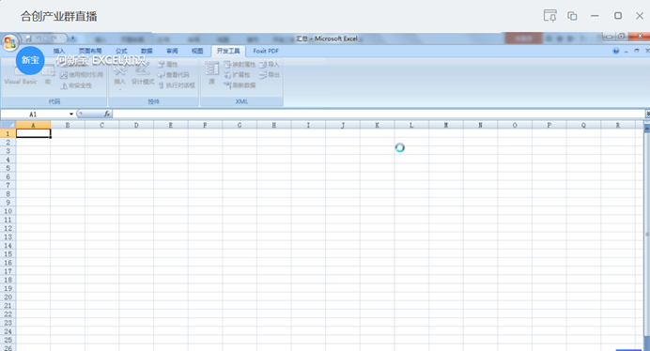Toggle 设计模式 design mode
This screenshot has width=650, height=351.
[x=143, y=74]
